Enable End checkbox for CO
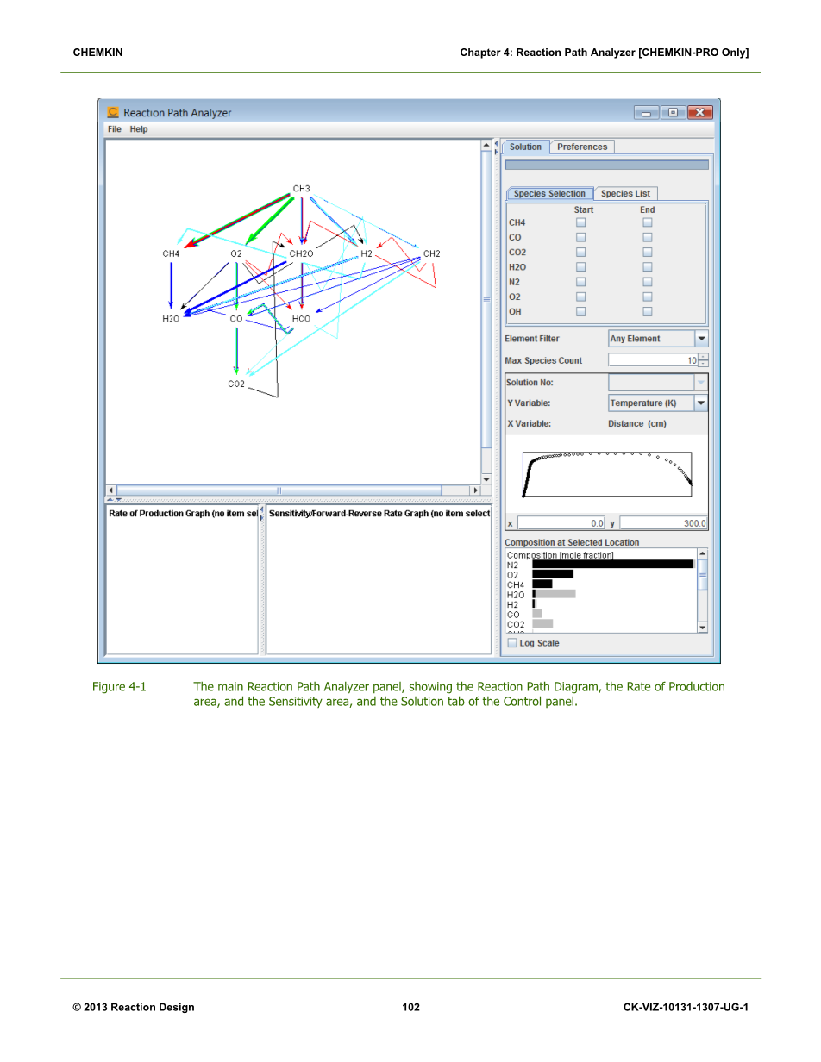Screen dimensions: 821x1062 648,237
